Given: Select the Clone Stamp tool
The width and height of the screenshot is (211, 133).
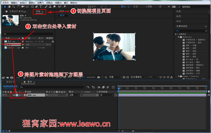Looking at the screenshot, I should coord(50,7).
